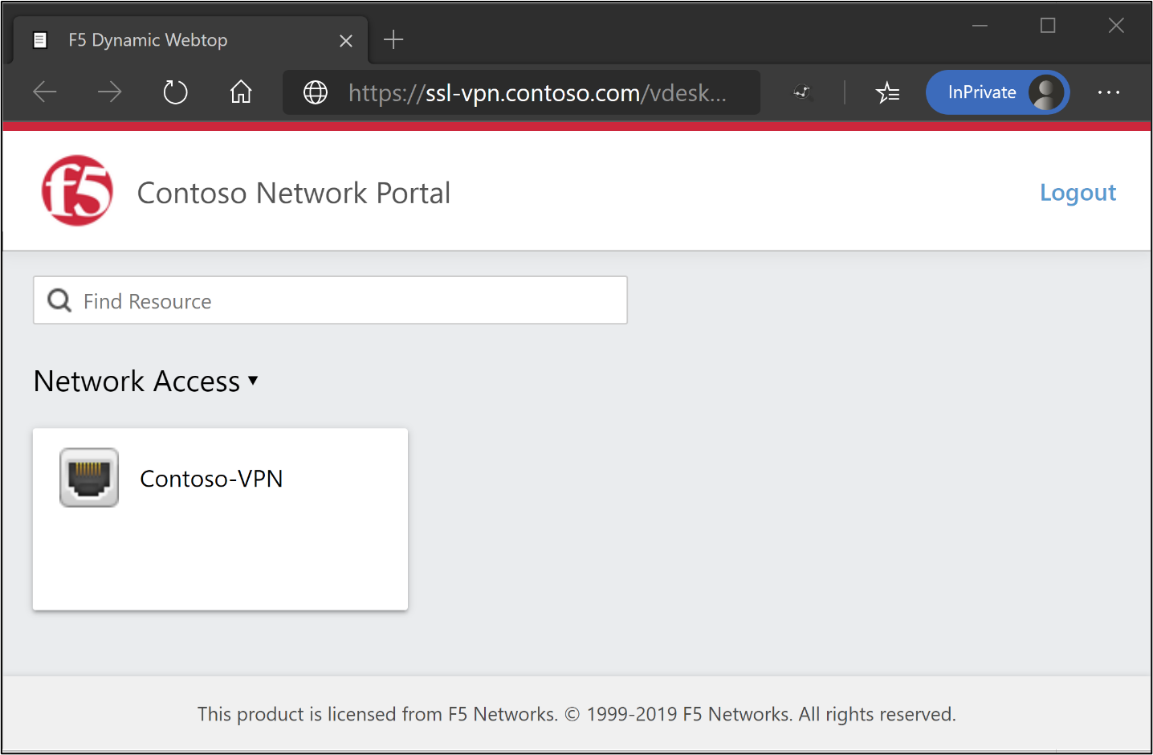This screenshot has width=1153, height=755.
Task: Click the F5 red logo
Action: tap(77, 190)
